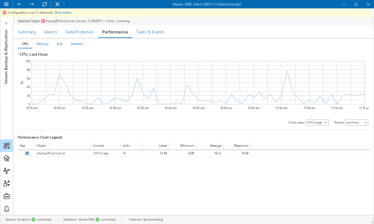Screen dimensions: 374x224
Task: Switch to the Disk sub-tab
Action: click(x=60, y=44)
